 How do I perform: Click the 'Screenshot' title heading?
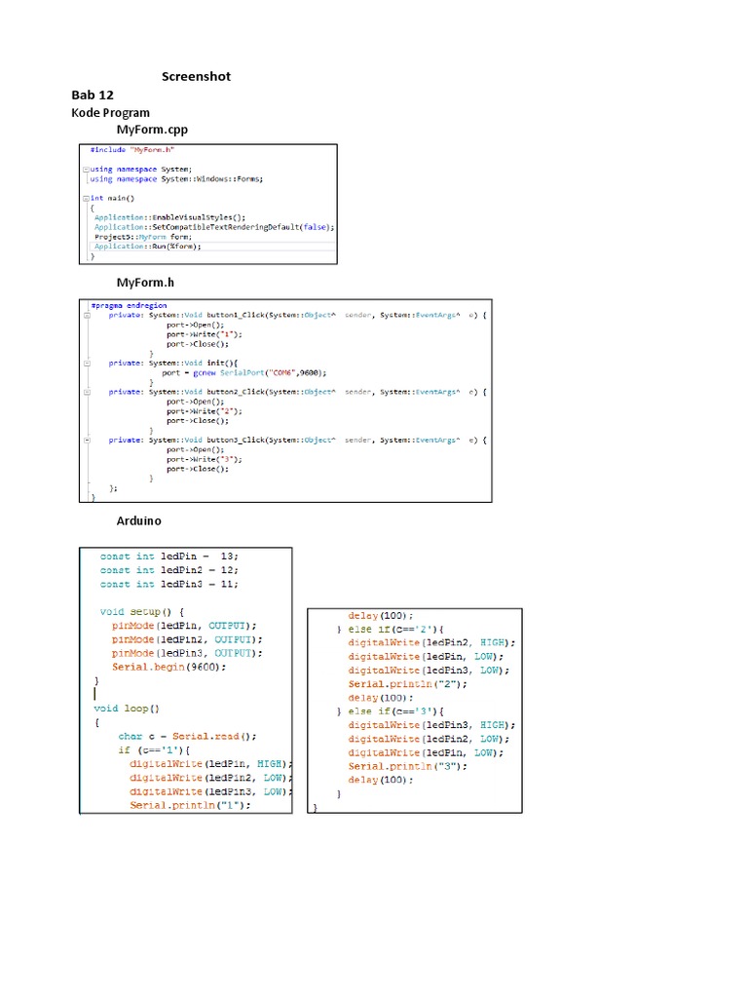tap(196, 77)
